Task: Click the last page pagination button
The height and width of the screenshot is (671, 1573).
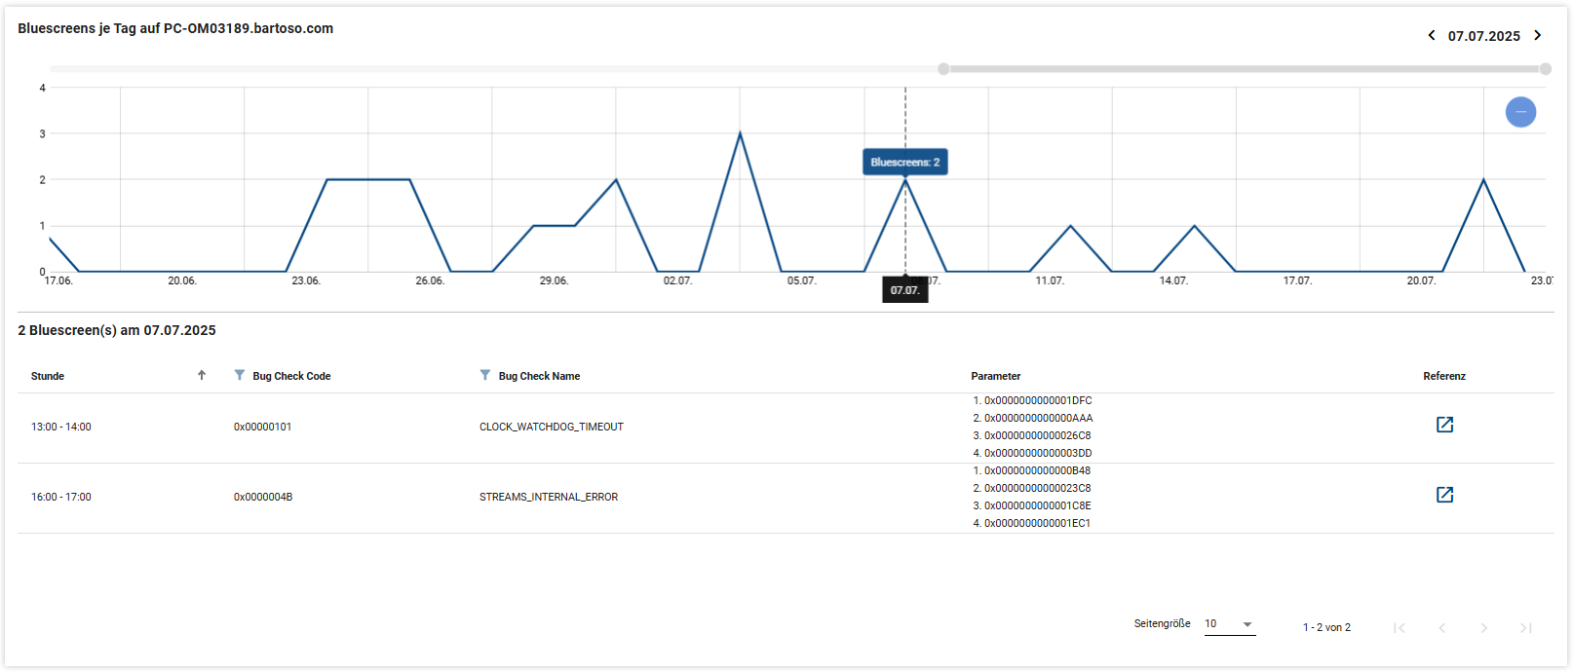Action: (1526, 628)
